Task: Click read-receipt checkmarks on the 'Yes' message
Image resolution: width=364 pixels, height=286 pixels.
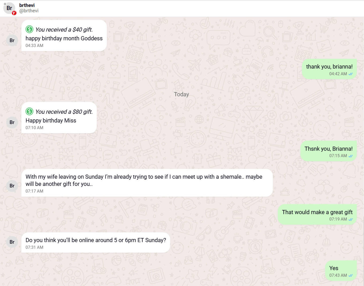Action: coord(351,276)
